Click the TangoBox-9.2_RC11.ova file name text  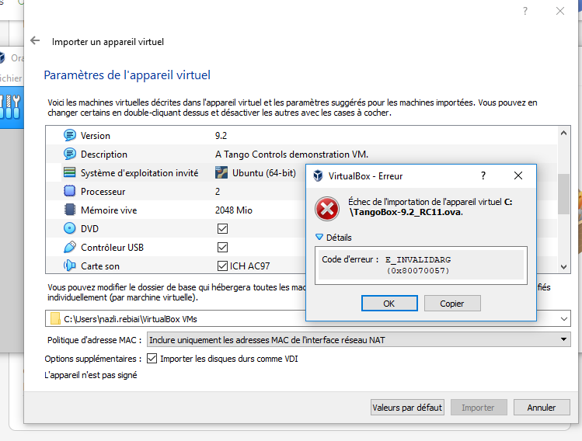click(x=406, y=212)
